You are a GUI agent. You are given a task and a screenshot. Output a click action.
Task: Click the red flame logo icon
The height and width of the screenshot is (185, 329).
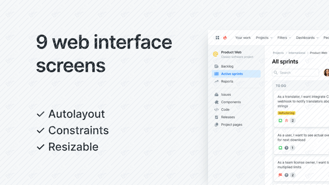(225, 37)
